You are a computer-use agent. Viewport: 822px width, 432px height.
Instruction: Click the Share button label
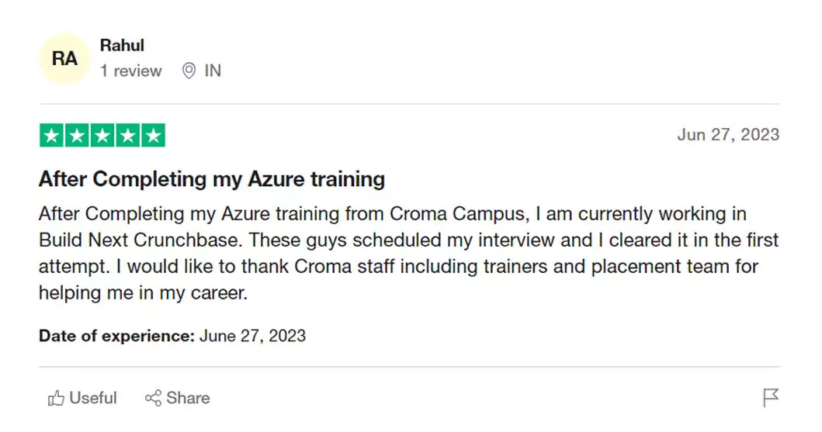(x=188, y=398)
